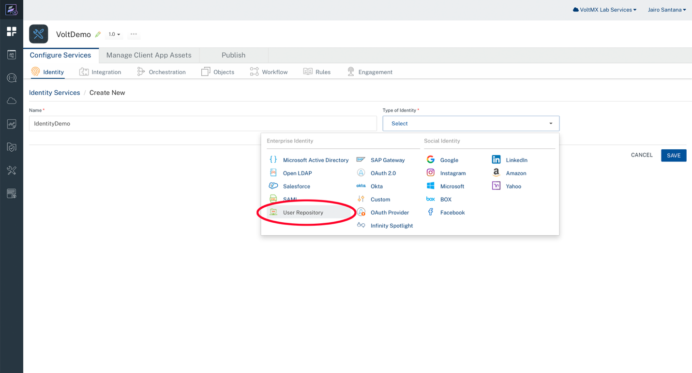This screenshot has height=373, width=692.
Task: Open the API icon in the left sidebar
Action: [12, 55]
